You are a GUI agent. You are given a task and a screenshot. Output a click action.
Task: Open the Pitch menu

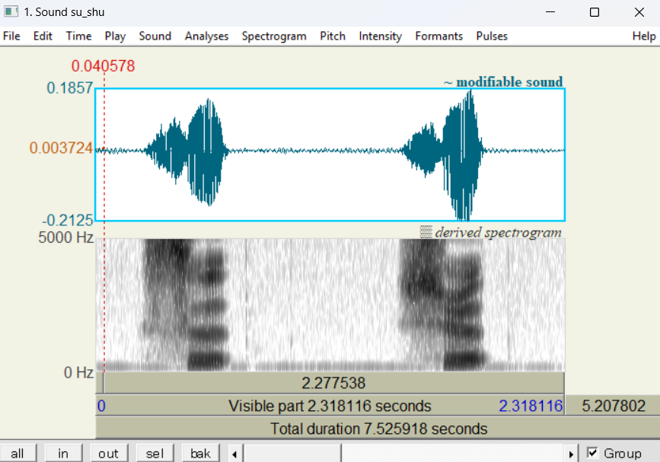(333, 37)
